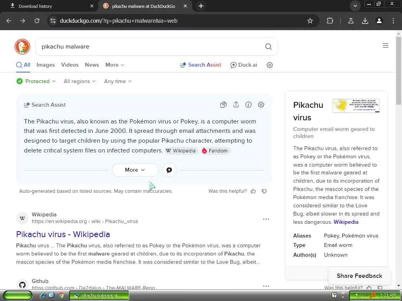This screenshot has height=301, width=402.
Task: View site information icon in address bar
Action: coord(53,21)
